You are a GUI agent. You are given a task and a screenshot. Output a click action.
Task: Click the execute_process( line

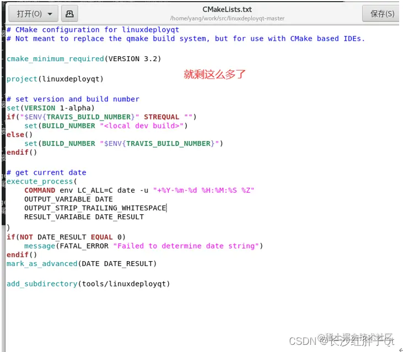click(x=42, y=182)
